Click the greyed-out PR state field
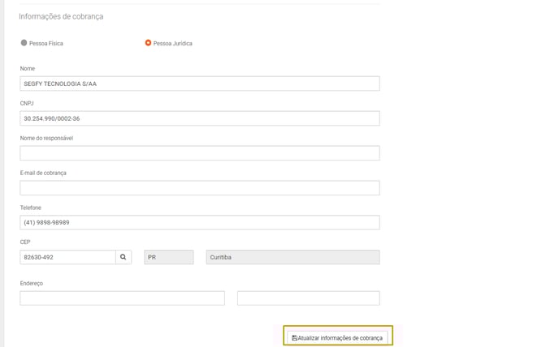This screenshot has height=347, width=559. [169, 257]
